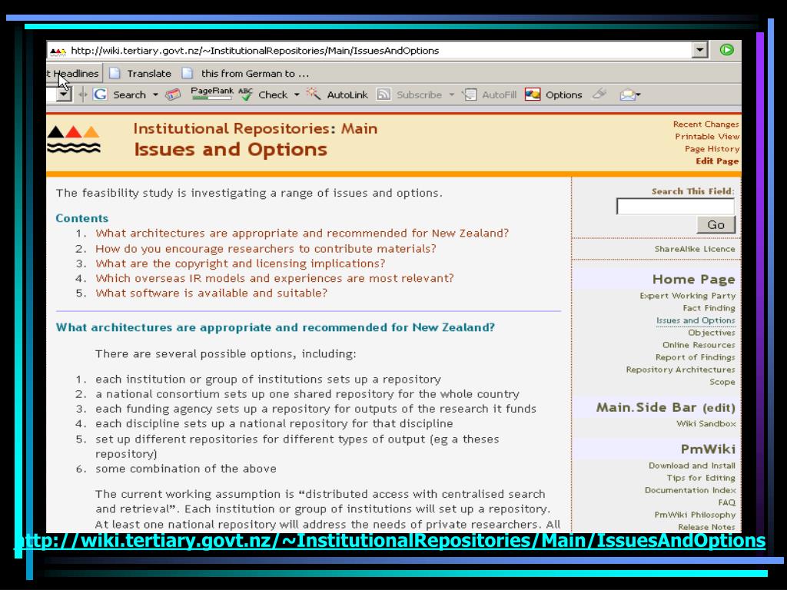Open Expert Working Party sidebar link
This screenshot has width=787, height=590.
click(x=688, y=296)
